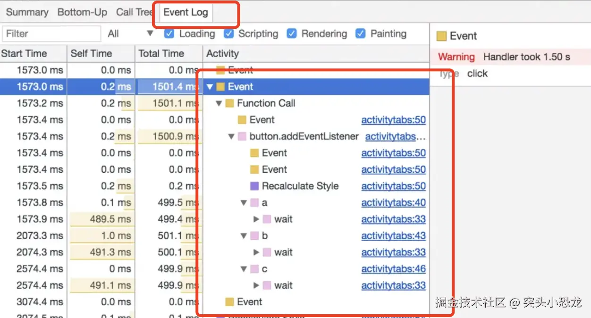Click purple Recalculate Style icon
This screenshot has width=591, height=318.
254,186
